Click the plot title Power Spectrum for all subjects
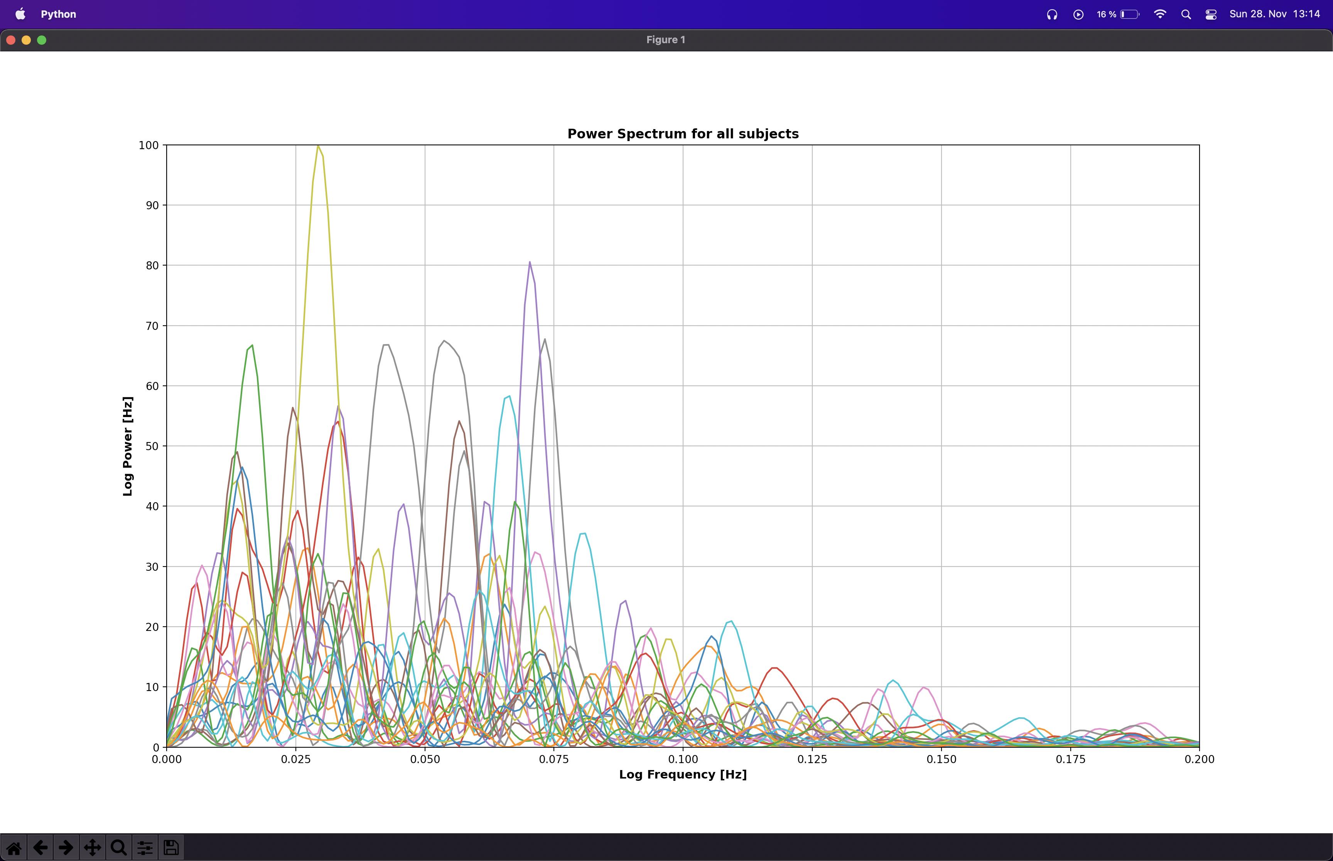Viewport: 1333px width, 861px height. (683, 134)
